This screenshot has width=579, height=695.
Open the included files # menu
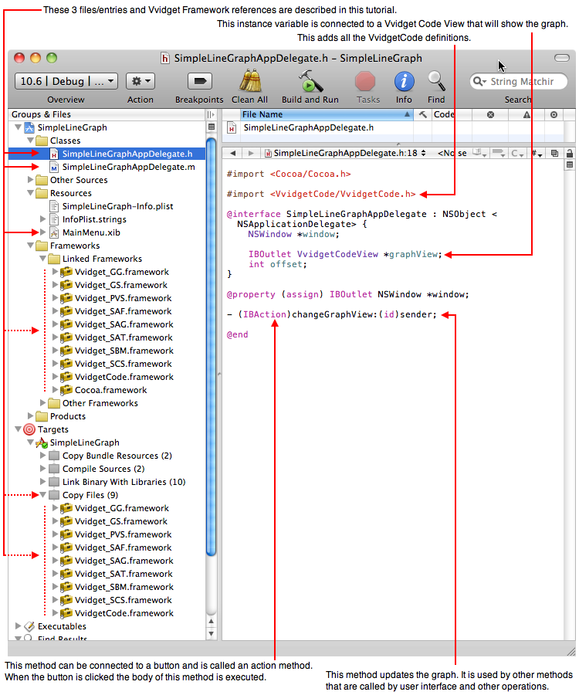tap(537, 154)
